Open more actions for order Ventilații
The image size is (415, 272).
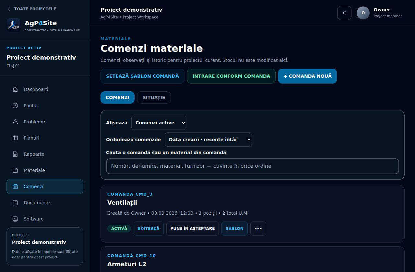click(x=258, y=229)
